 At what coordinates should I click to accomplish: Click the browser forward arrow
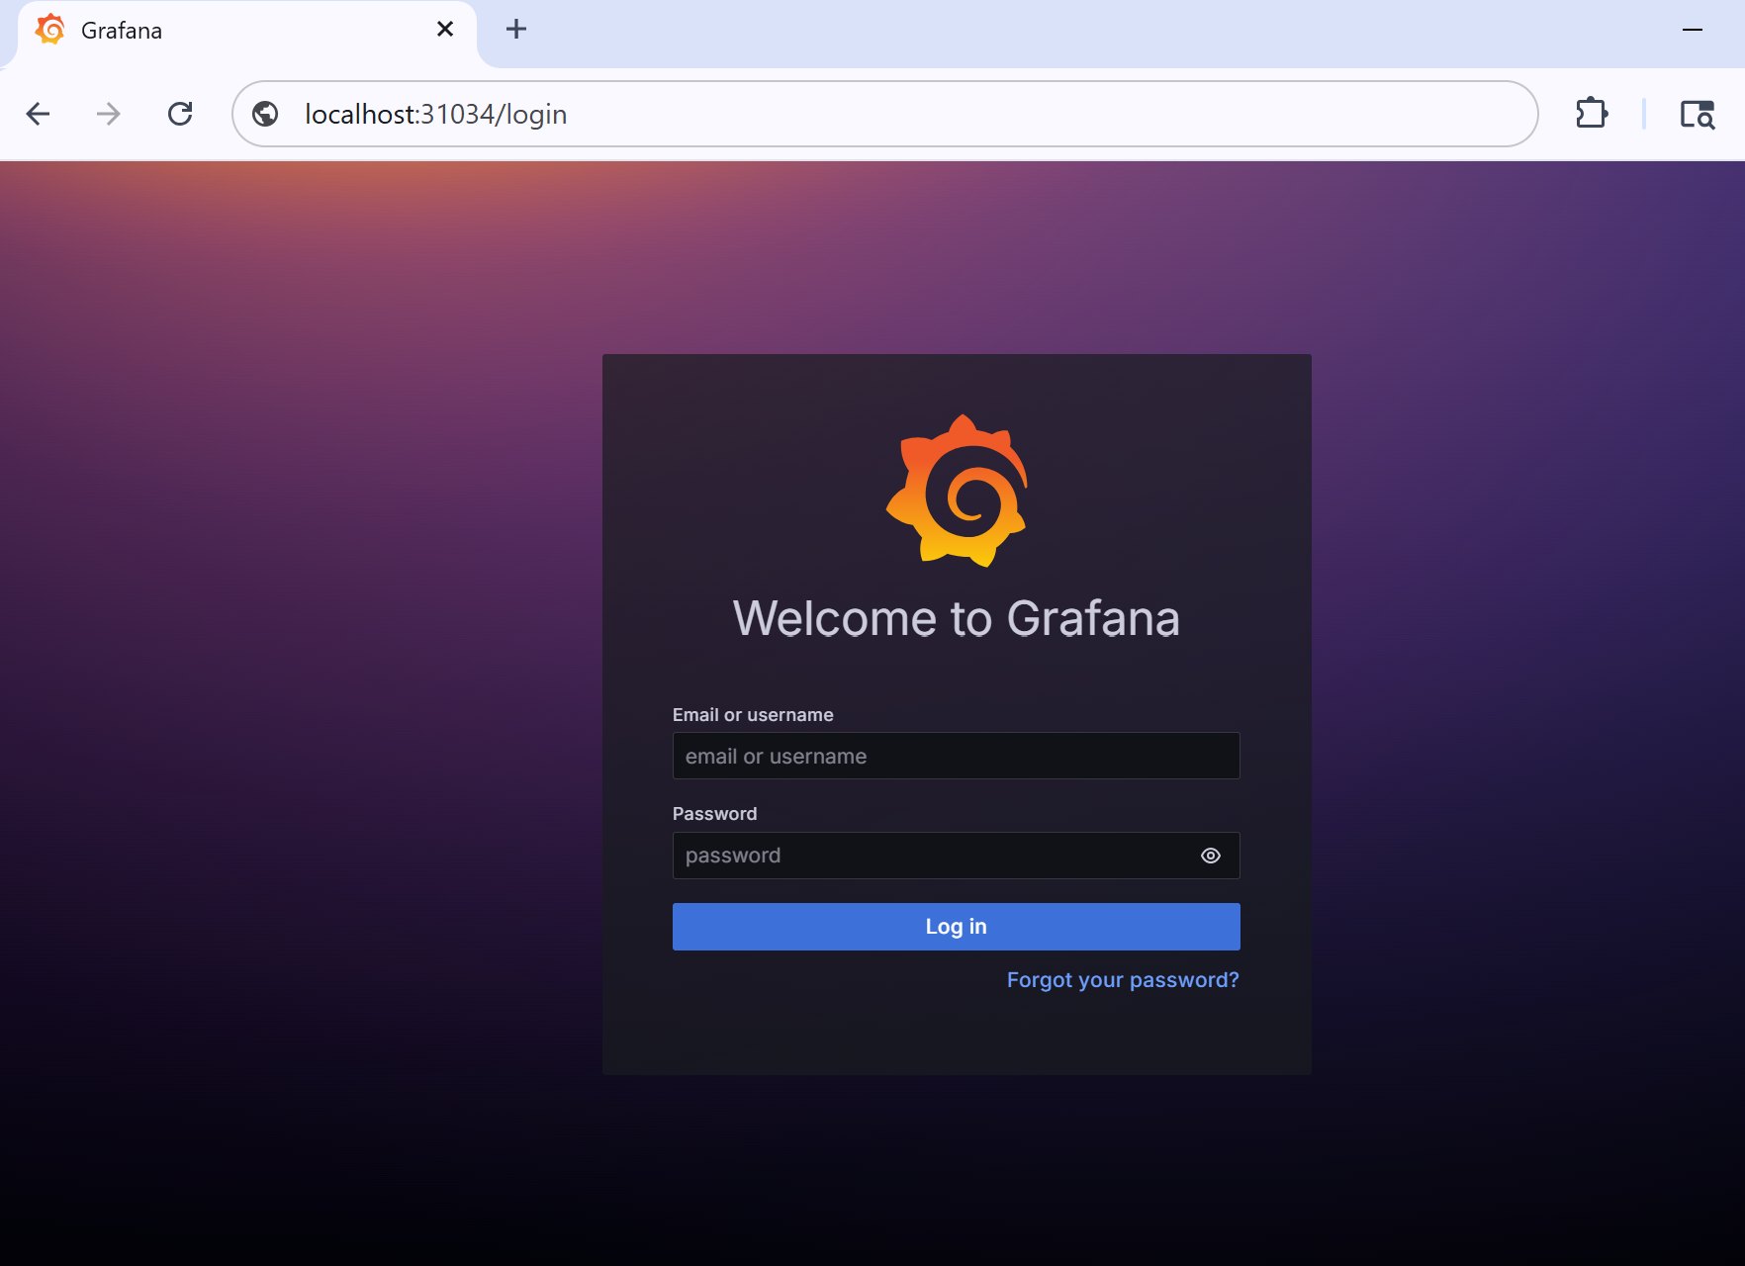(x=109, y=114)
